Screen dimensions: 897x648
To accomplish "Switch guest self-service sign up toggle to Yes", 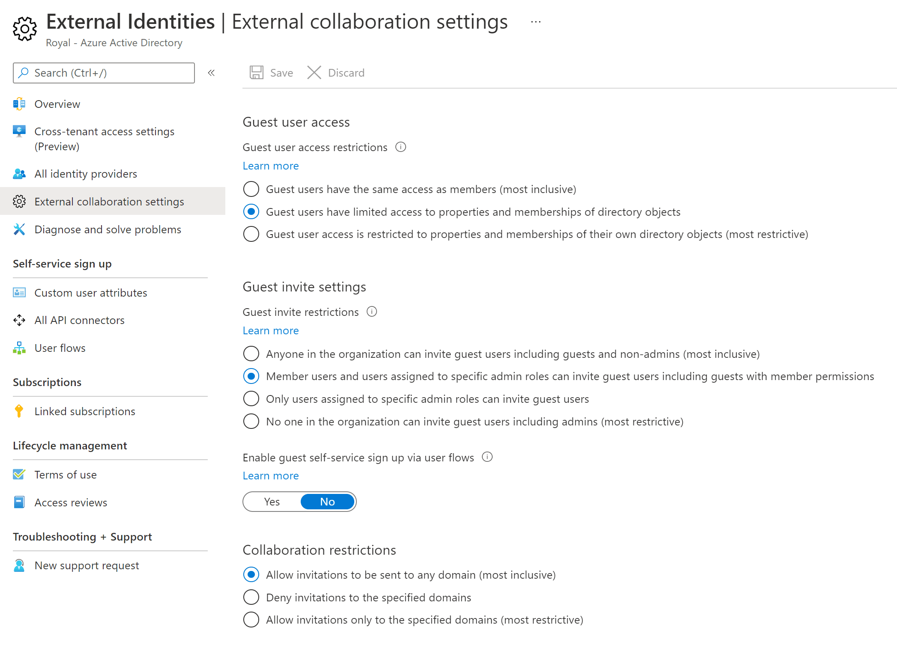I will click(272, 501).
